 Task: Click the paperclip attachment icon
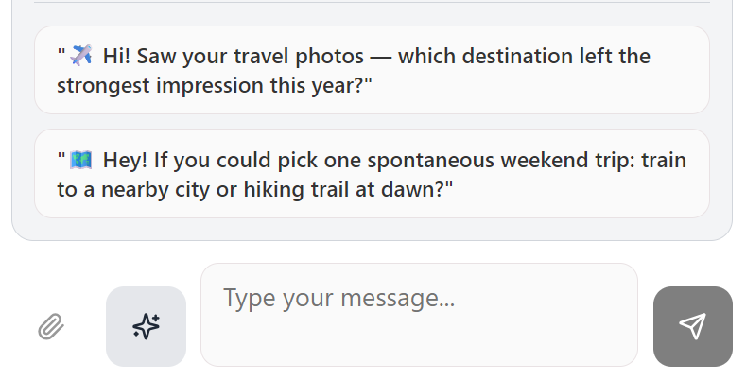(x=50, y=327)
